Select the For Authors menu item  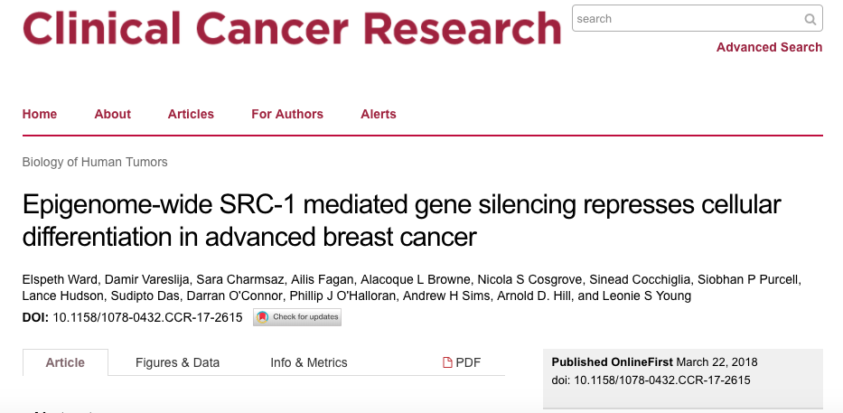pyautogui.click(x=287, y=114)
